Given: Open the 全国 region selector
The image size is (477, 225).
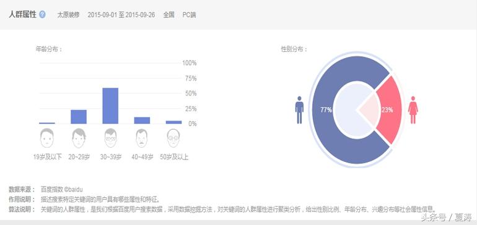Looking at the screenshot, I should pyautogui.click(x=169, y=15).
